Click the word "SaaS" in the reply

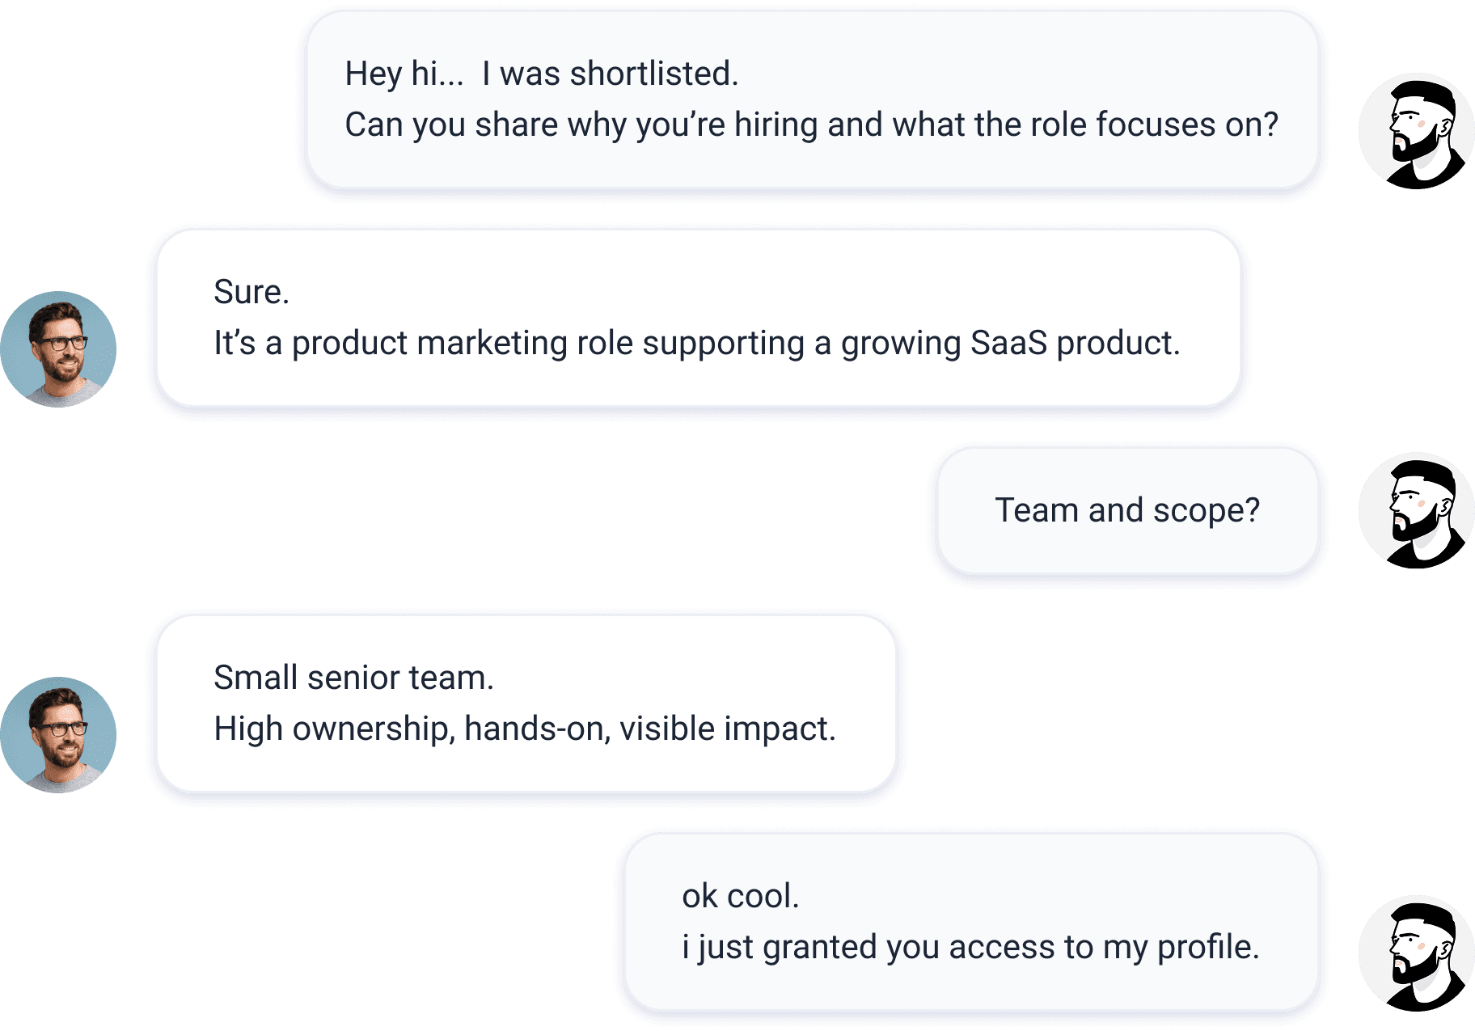point(1008,344)
